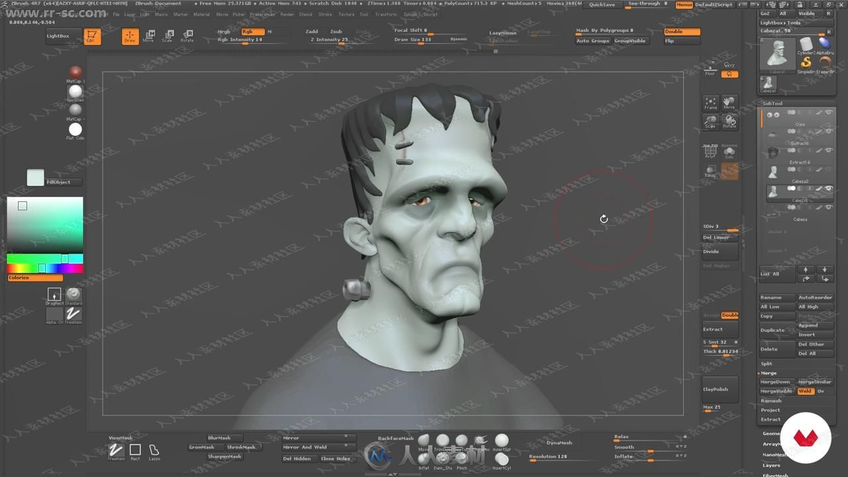
Task: Select the InsertSph brush sphere
Action: (502, 441)
